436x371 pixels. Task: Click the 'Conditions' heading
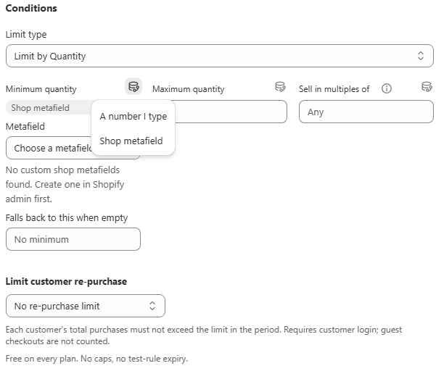[31, 8]
